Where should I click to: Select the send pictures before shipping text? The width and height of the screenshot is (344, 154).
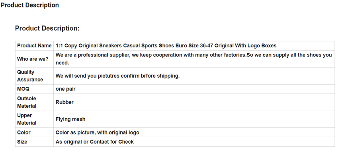click(117, 76)
